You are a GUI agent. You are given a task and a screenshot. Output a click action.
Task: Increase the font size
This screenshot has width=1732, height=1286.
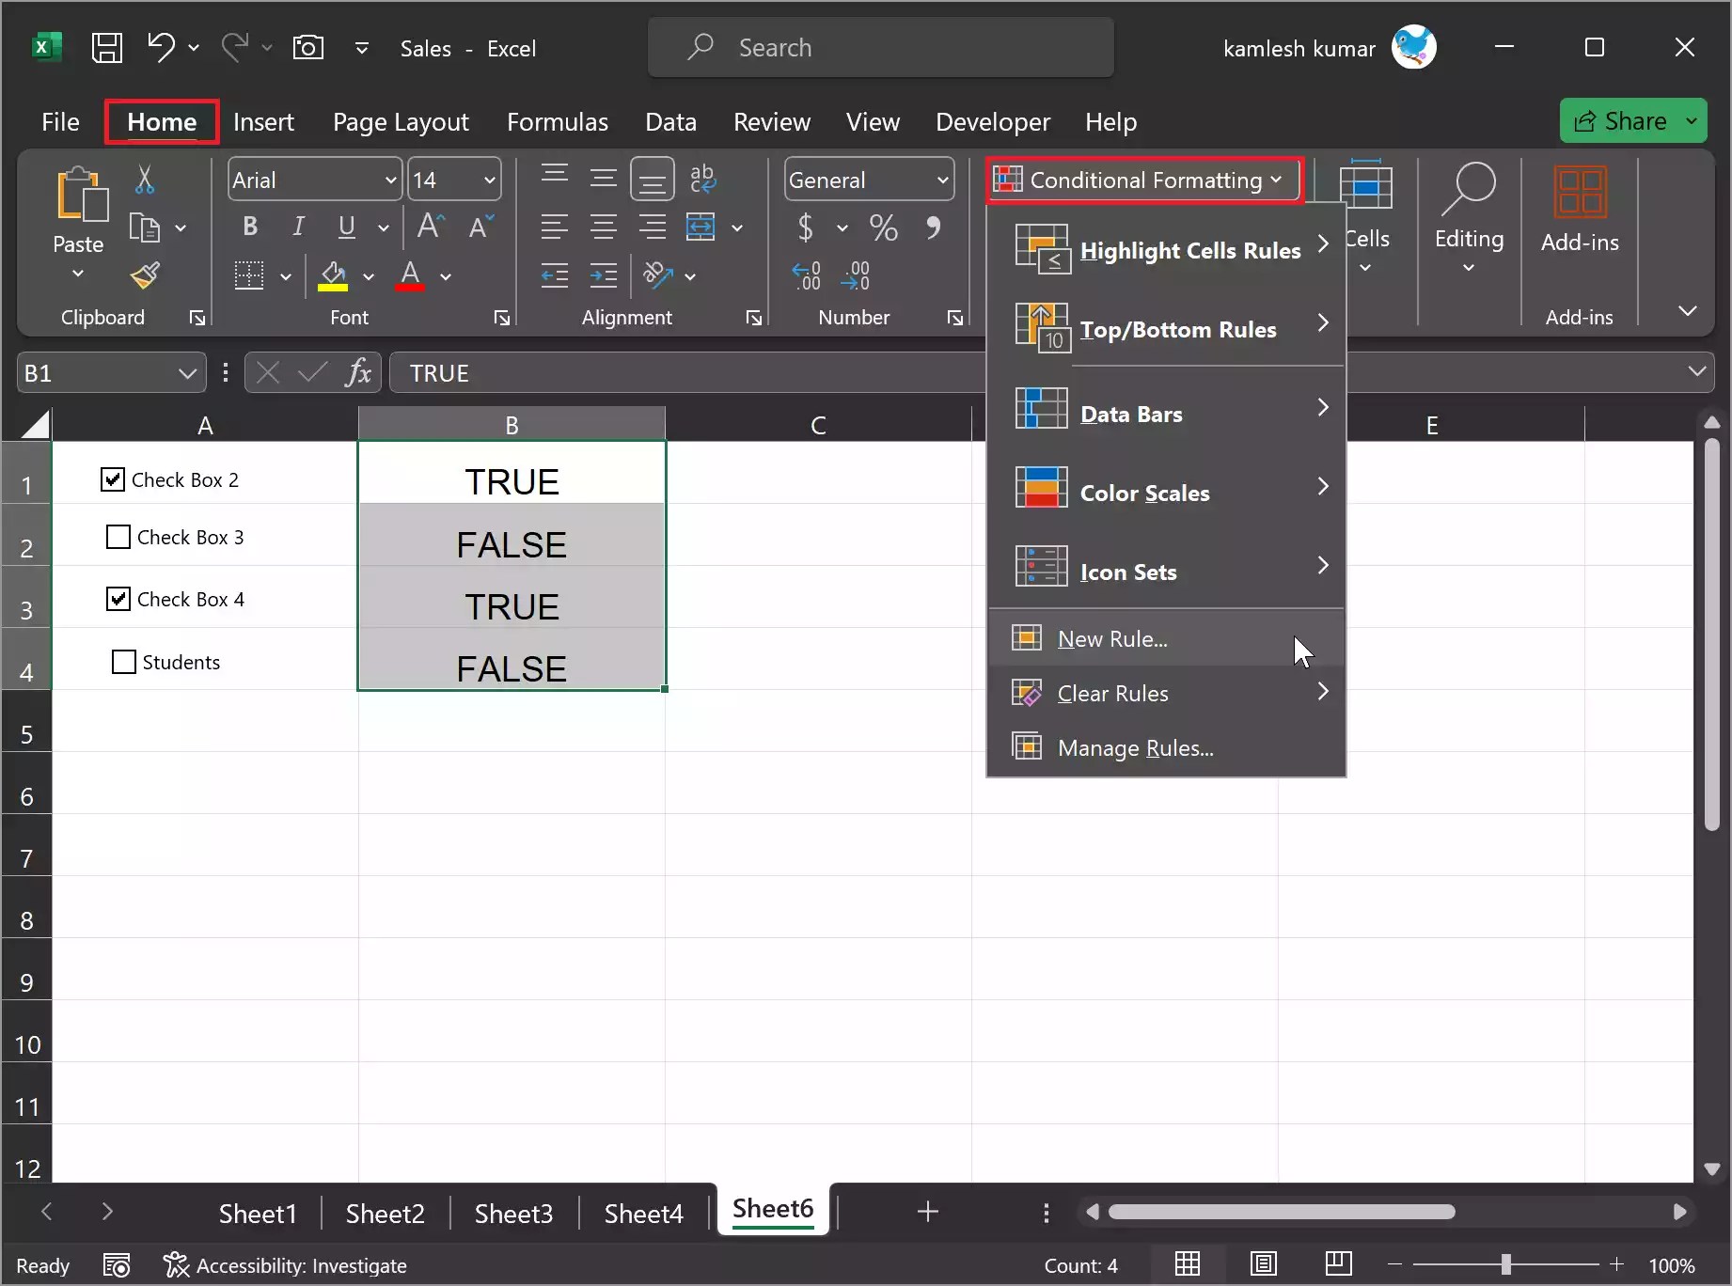coord(429,227)
